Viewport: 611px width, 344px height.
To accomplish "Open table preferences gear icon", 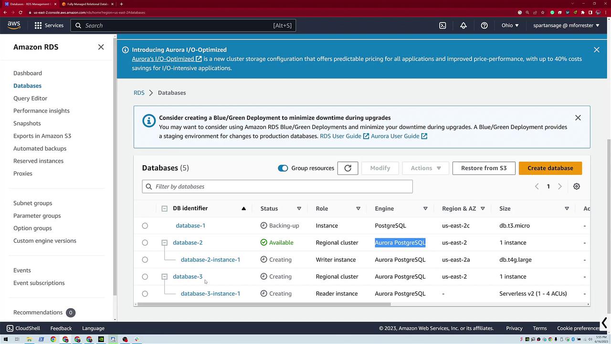I will [x=577, y=186].
